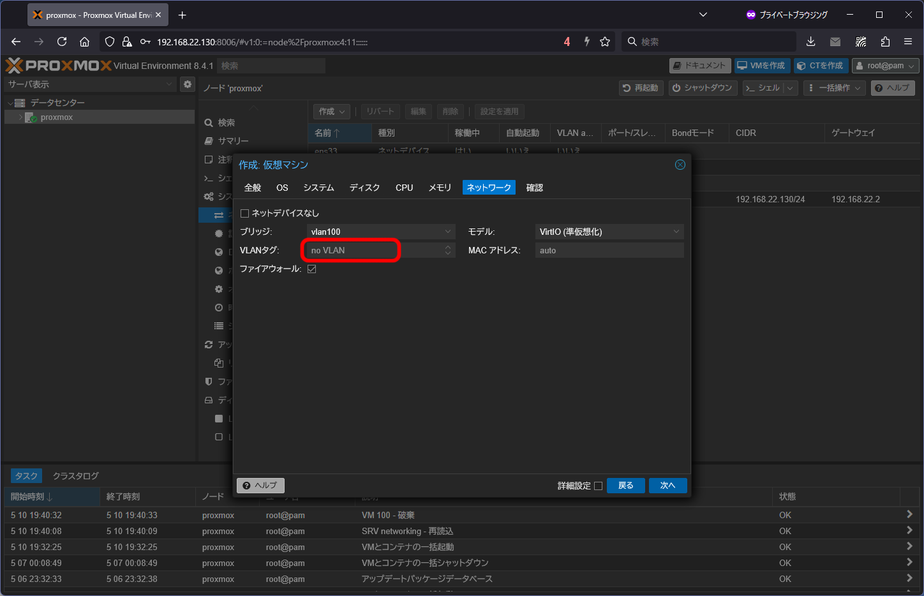Open the browser extensions puzzle icon
The image size is (924, 596).
885,41
